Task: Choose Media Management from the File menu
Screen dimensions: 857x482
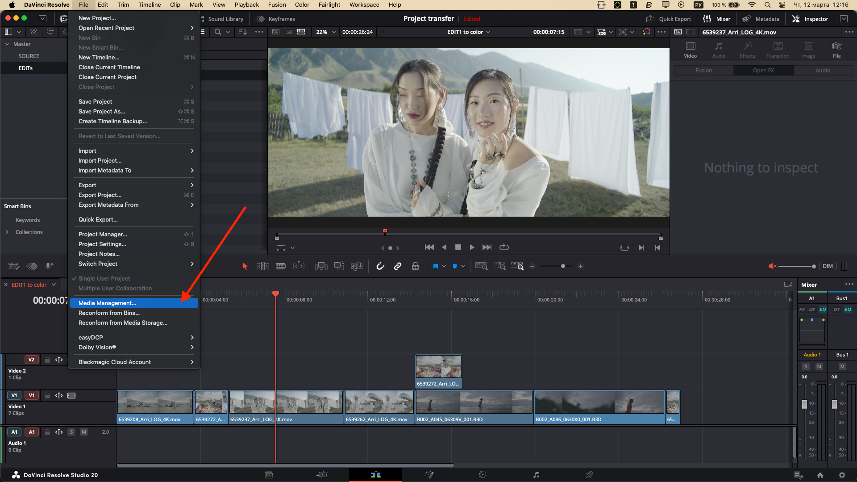Action: [107, 303]
